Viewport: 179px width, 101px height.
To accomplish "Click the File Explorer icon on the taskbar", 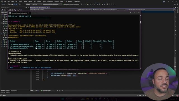I will coord(88,99).
